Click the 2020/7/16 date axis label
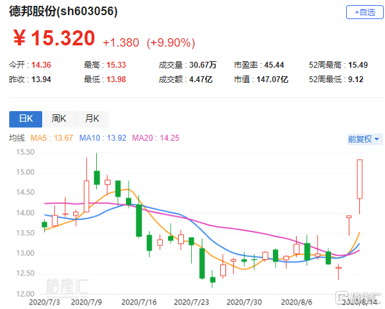 pyautogui.click(x=139, y=302)
